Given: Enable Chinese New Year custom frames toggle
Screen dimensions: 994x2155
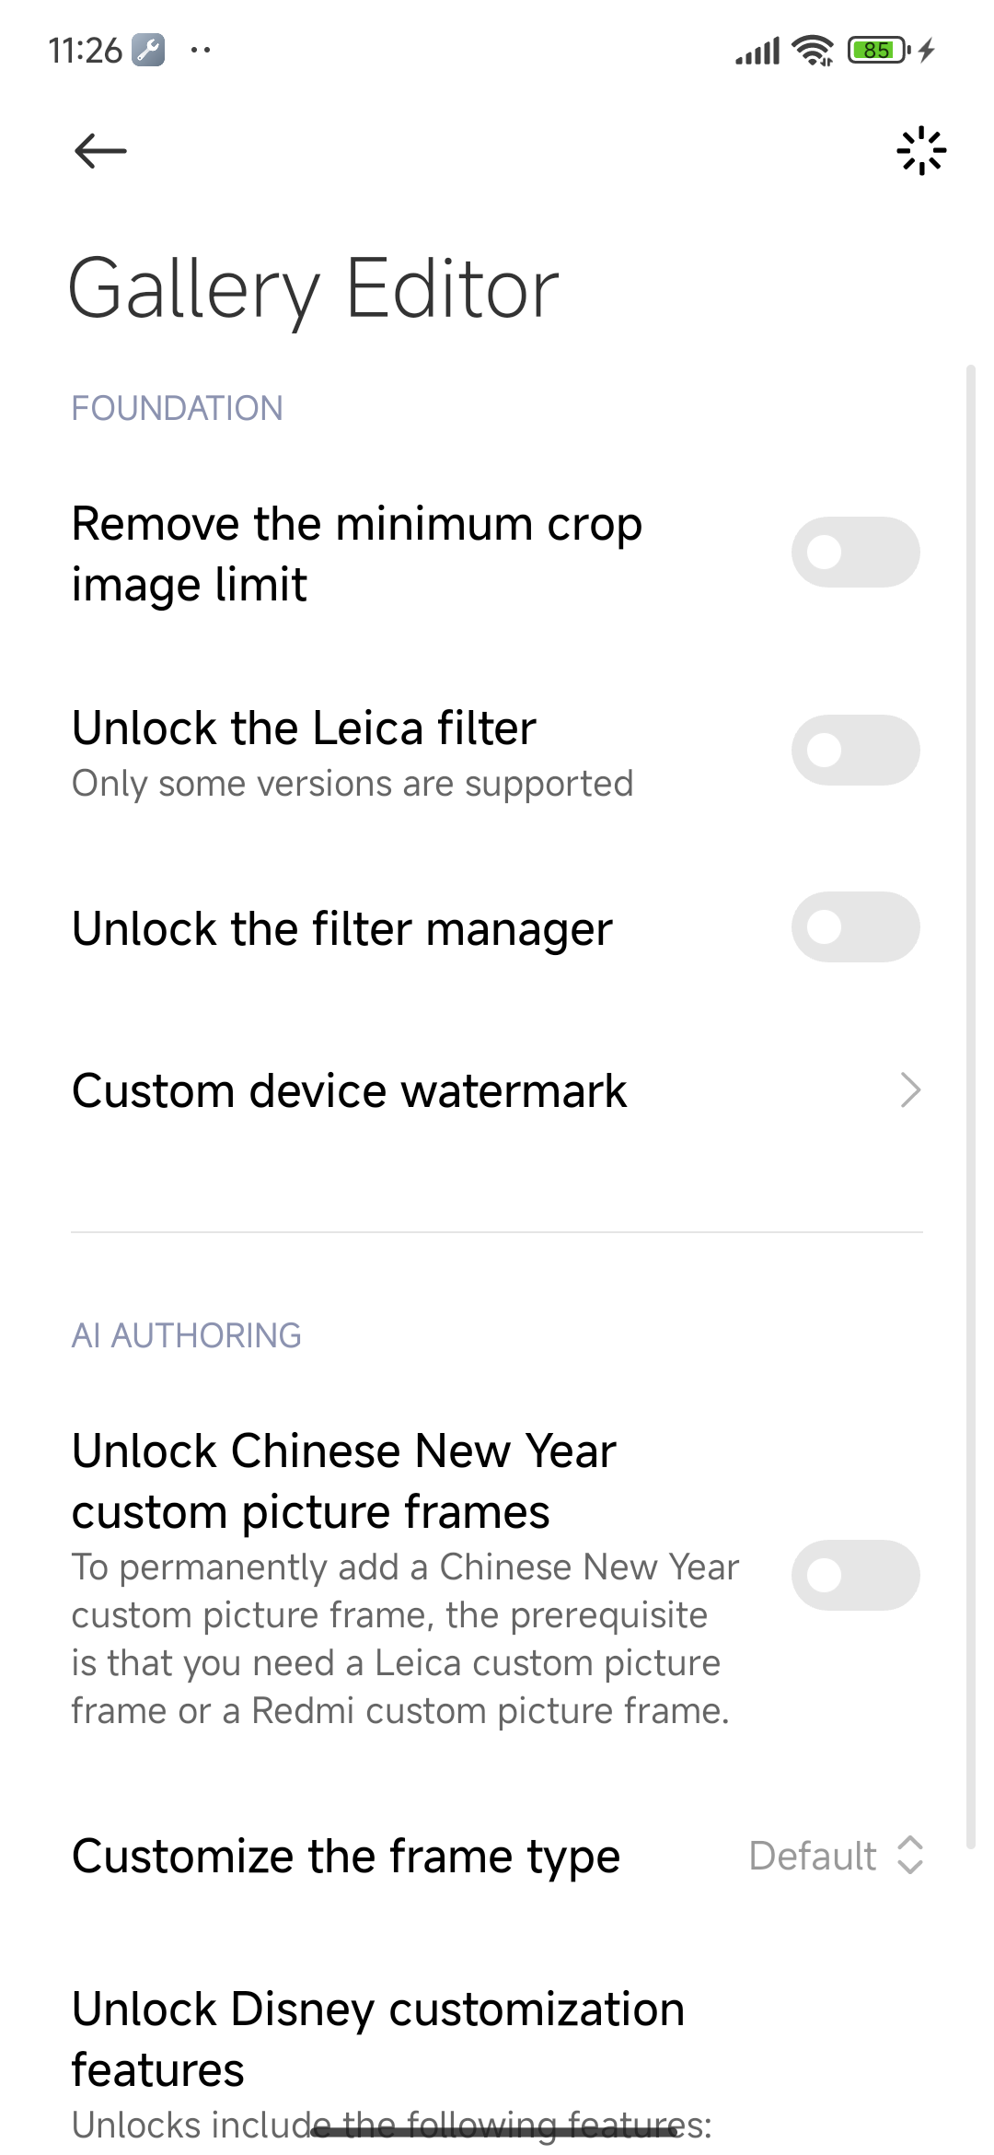Looking at the screenshot, I should point(855,1576).
